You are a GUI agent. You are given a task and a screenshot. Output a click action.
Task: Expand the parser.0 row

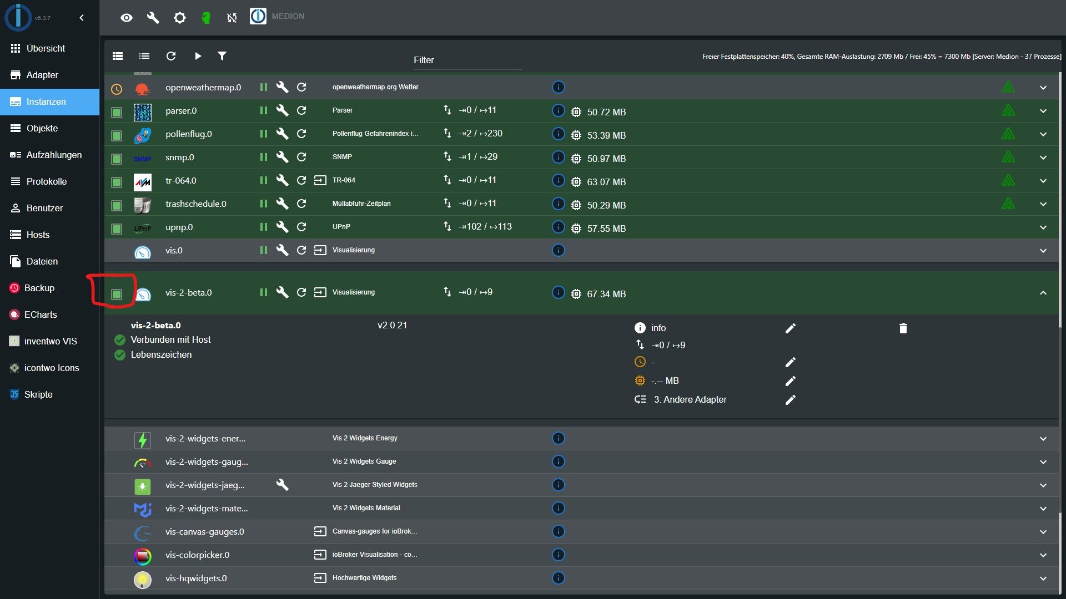click(x=1043, y=111)
